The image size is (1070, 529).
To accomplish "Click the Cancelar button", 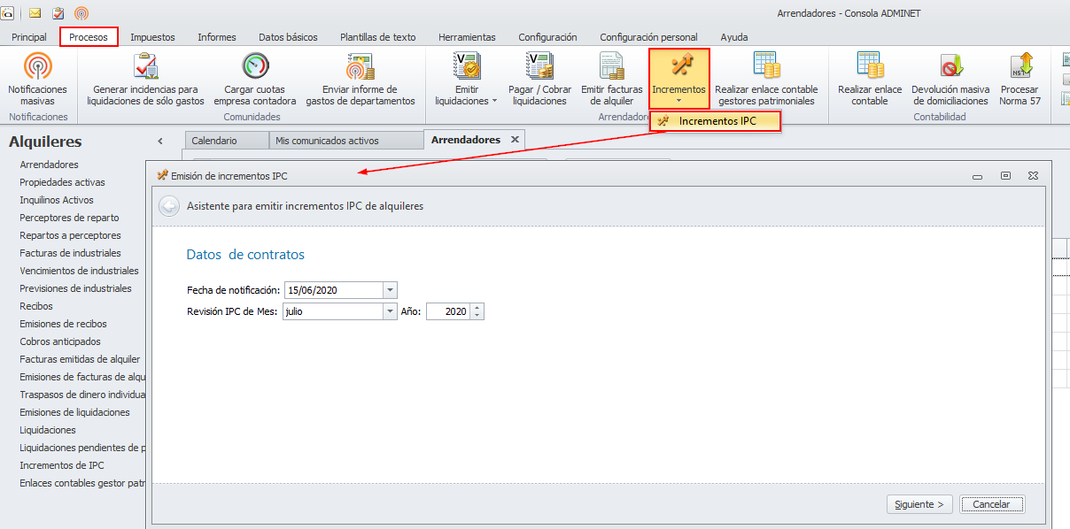I will (x=991, y=504).
